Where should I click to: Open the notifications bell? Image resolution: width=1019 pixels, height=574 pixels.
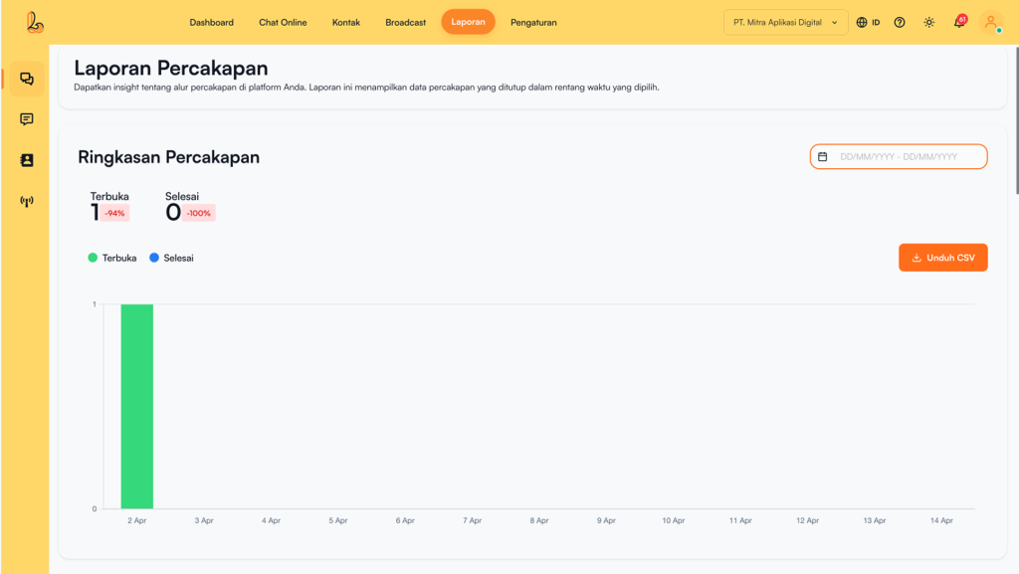(x=959, y=22)
